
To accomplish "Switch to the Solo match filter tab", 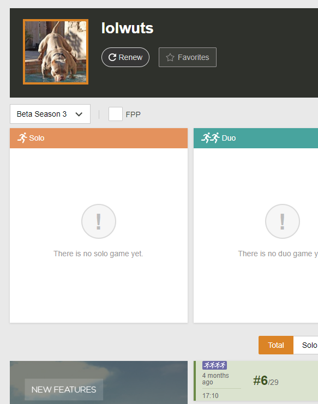I will tap(307, 345).
